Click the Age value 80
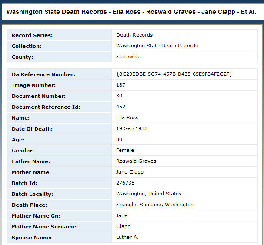264x245 pixels. 119,140
